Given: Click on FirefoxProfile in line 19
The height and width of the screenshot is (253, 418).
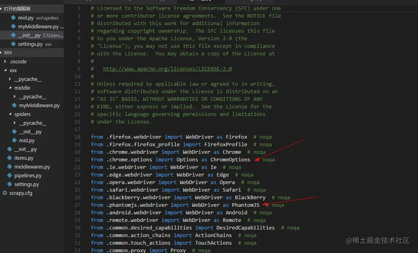Looking at the screenshot, I should pos(226,145).
